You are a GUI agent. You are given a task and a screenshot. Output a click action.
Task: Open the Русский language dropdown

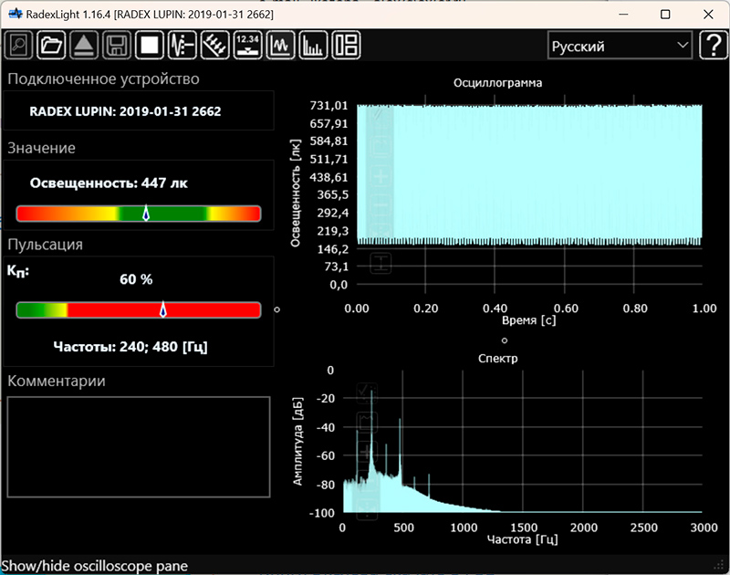point(620,46)
